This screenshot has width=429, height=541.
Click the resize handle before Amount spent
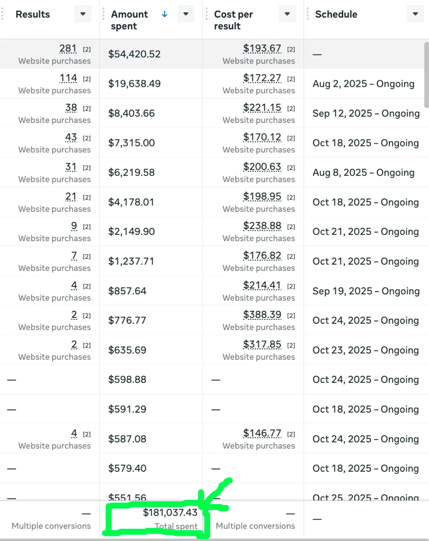[x=104, y=14]
